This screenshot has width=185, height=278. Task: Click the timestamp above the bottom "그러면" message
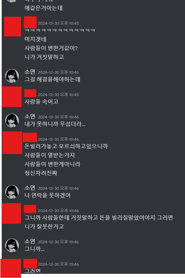pyautogui.click(x=58, y=264)
